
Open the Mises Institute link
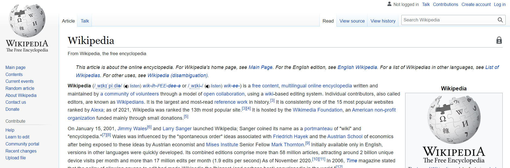222,145
